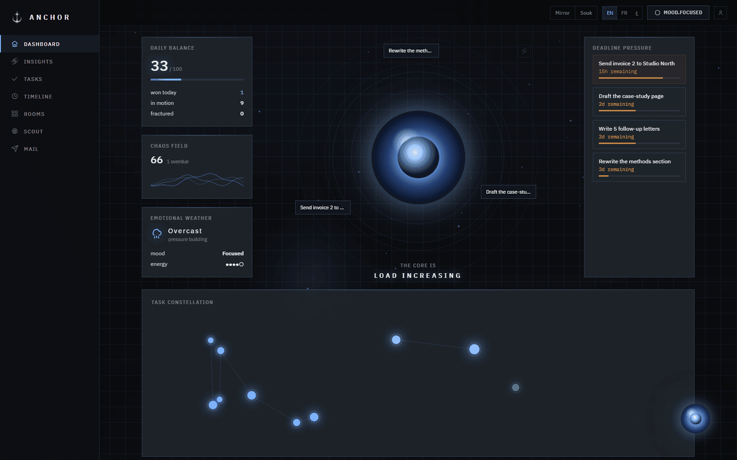This screenshot has height=460, width=737.
Task: Open 'Rewrite the methods section' deadline card
Action: click(639, 167)
